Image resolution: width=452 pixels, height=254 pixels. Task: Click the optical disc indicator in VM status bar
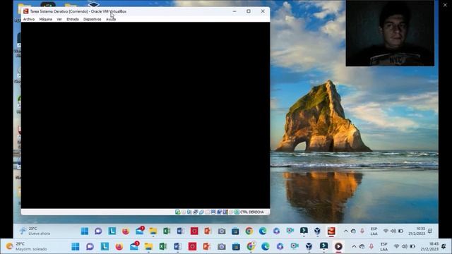click(x=184, y=212)
